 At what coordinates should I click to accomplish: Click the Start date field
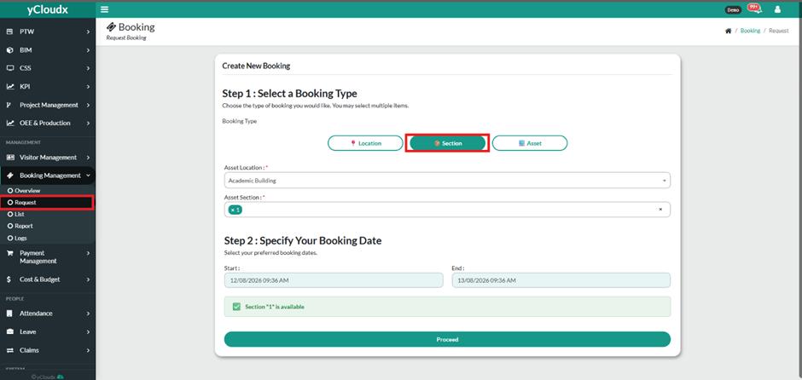pyautogui.click(x=334, y=280)
